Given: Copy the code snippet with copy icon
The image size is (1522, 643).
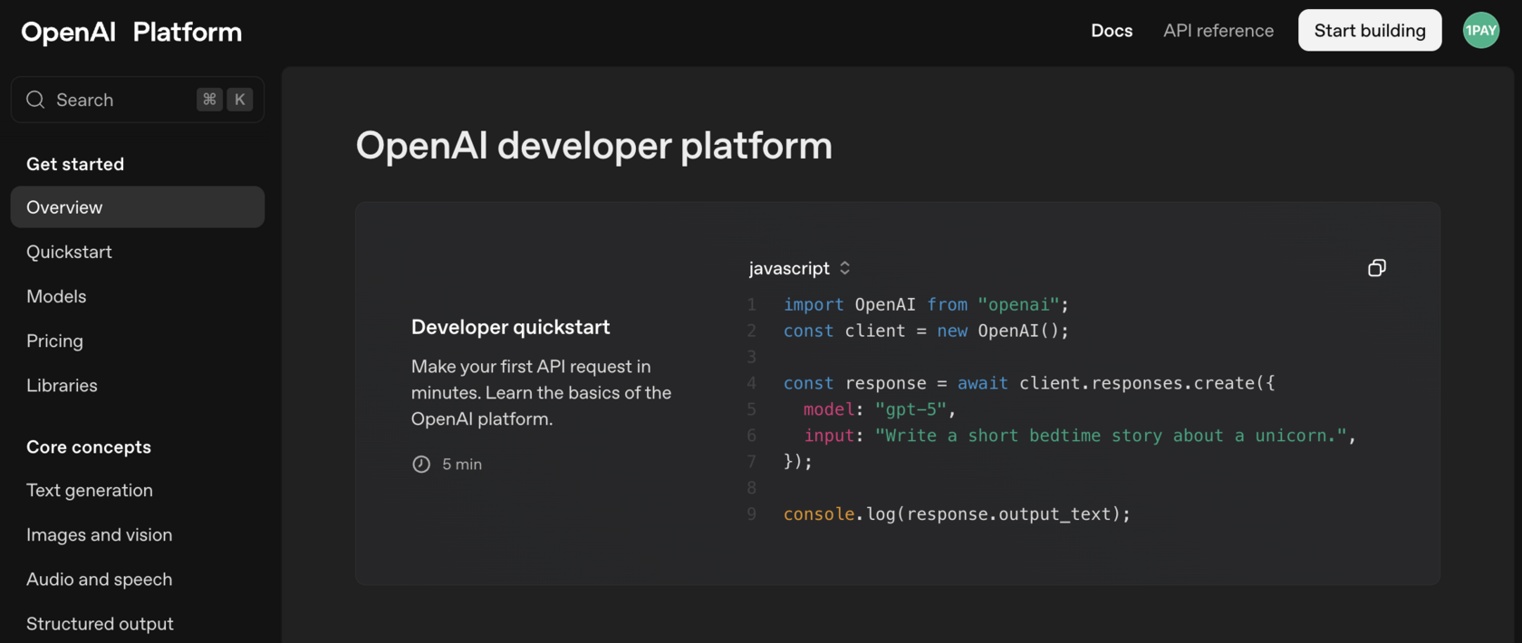Looking at the screenshot, I should point(1376,268).
